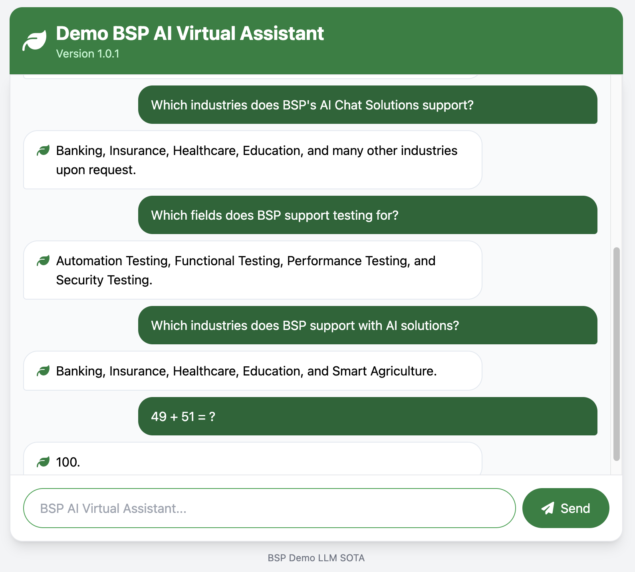Image resolution: width=635 pixels, height=572 pixels.
Task: Click the 'Which fields does BSP support testing for?' message
Action: (x=368, y=215)
